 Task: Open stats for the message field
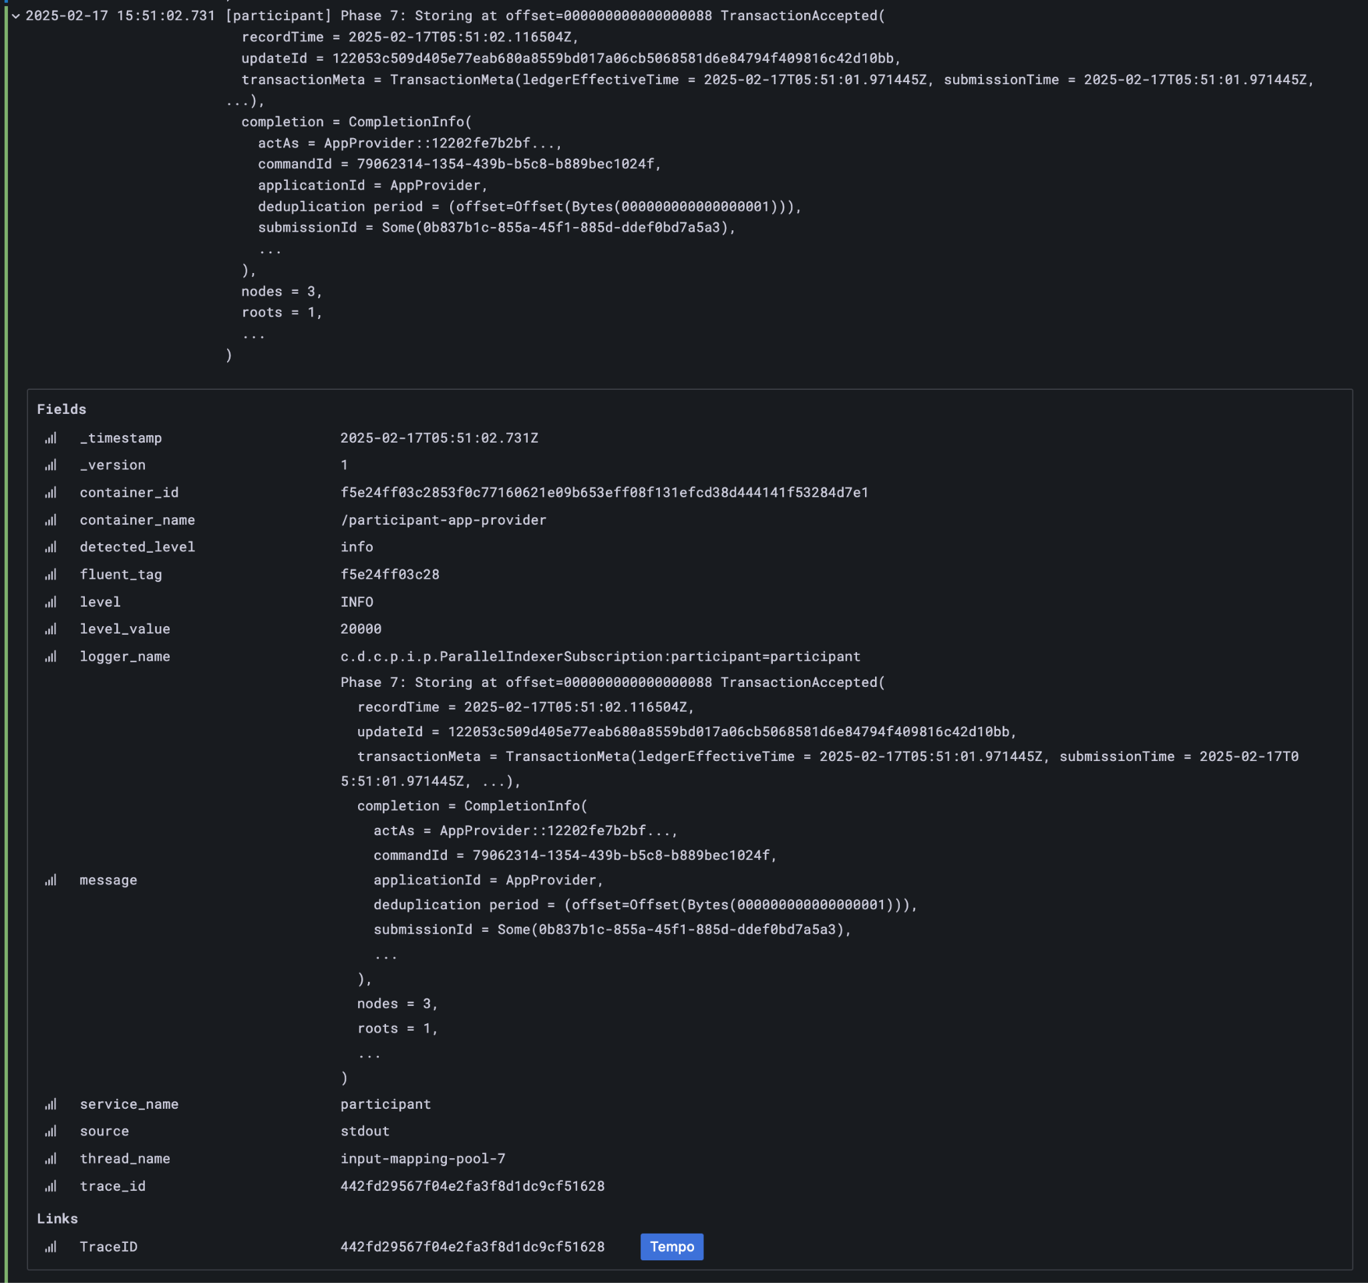tap(51, 879)
